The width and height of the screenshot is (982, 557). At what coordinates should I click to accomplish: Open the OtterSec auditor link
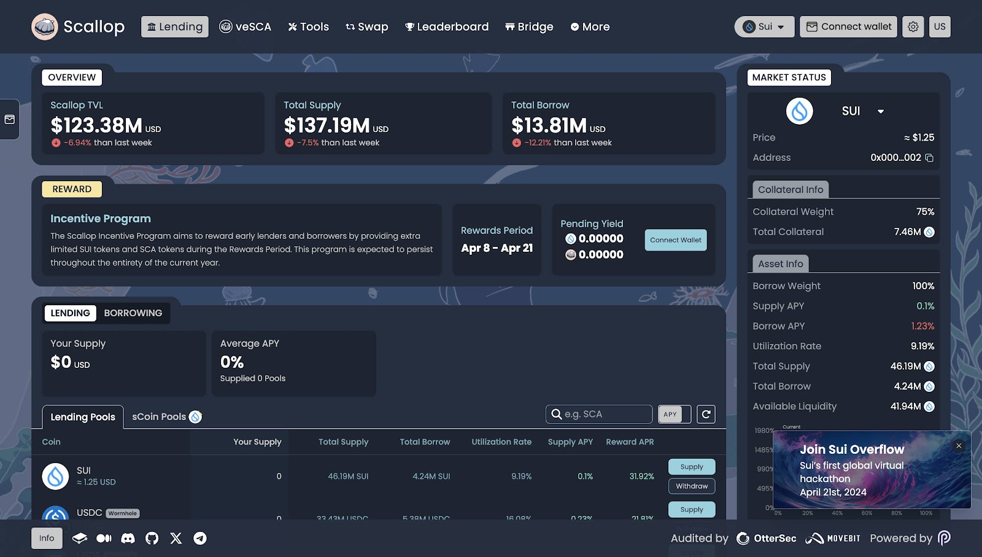point(767,539)
